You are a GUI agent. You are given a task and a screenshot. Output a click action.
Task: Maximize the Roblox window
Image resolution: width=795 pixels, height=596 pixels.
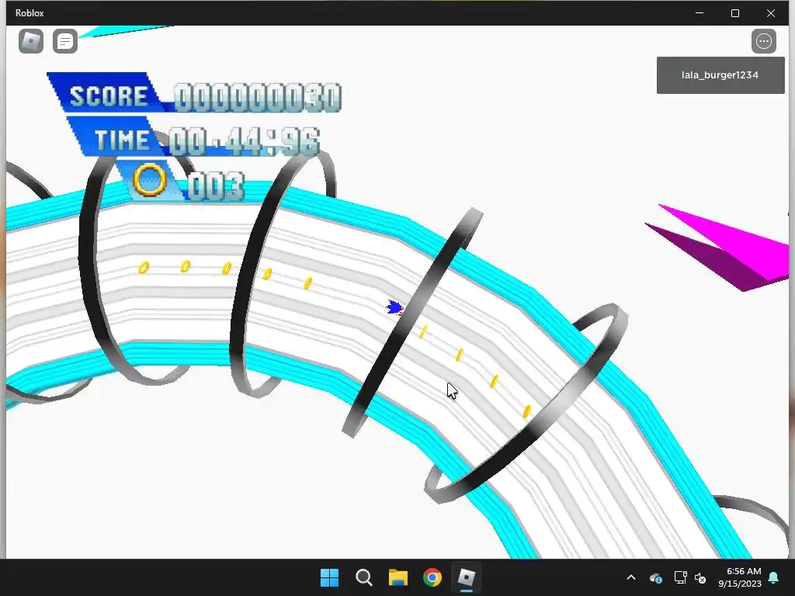735,12
